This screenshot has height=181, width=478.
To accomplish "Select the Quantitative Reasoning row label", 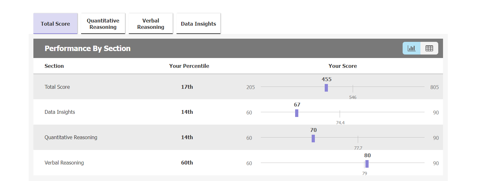I will tap(71, 137).
